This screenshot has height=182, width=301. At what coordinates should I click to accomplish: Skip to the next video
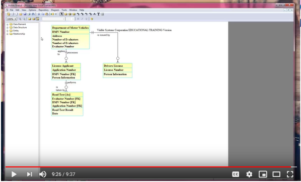click(x=29, y=174)
